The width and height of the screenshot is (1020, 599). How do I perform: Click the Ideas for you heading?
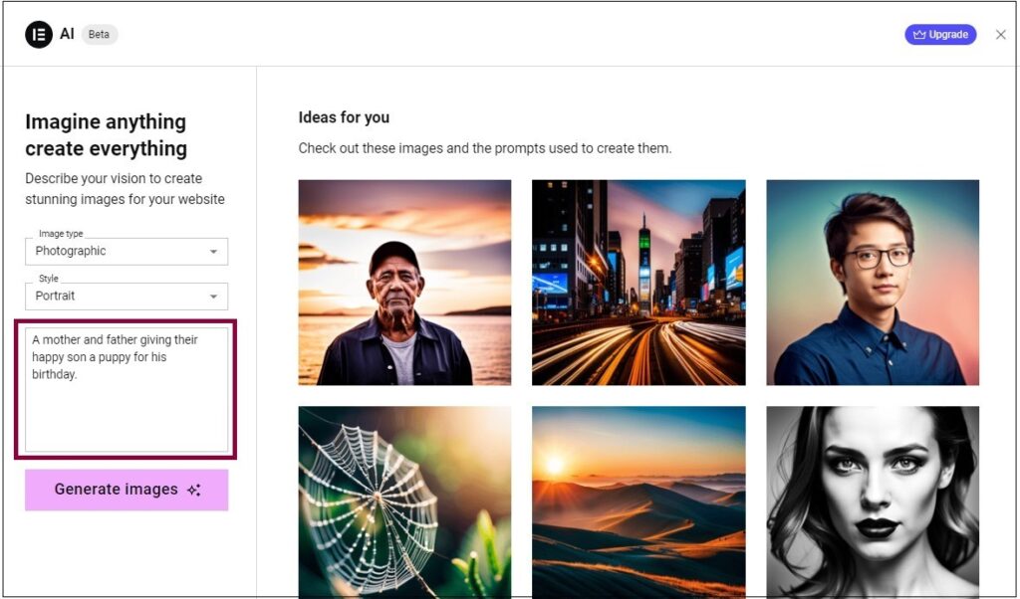pos(344,116)
